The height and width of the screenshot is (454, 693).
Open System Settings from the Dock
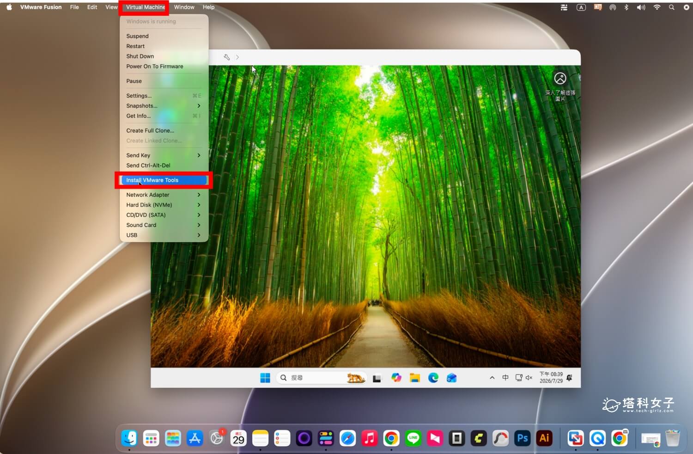pos(217,438)
